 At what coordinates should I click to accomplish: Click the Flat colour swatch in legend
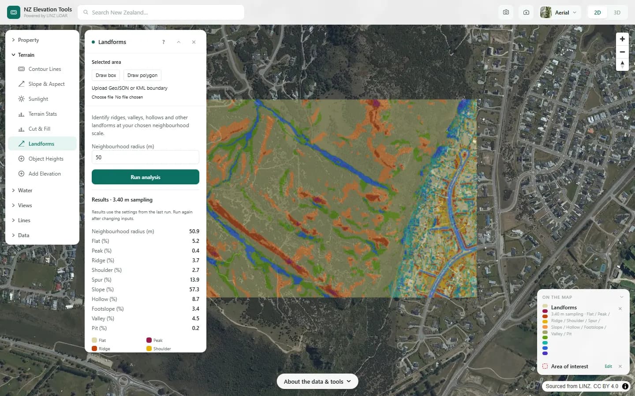94,340
